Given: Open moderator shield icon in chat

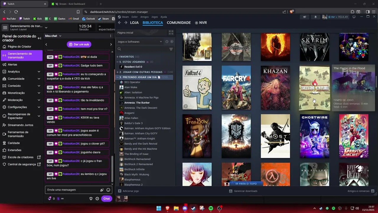Looking at the screenshot, I should (x=91, y=199).
